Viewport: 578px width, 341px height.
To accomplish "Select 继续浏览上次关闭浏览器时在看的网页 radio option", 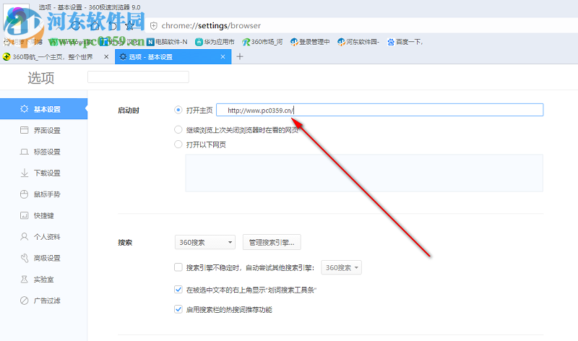I will [x=178, y=130].
